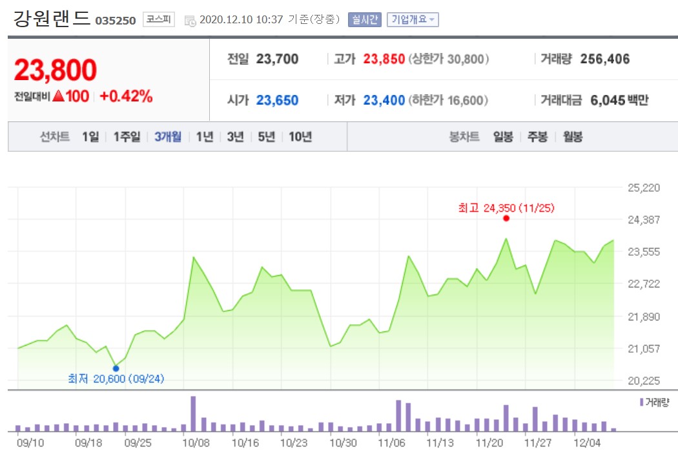The image size is (678, 458).
Task: Click the 상한가 30,800 upper limit text
Action: click(449, 59)
